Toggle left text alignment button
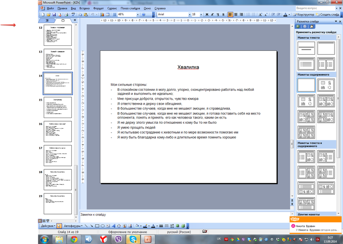Viewport: 343px width, 244px height. tap(230, 14)
